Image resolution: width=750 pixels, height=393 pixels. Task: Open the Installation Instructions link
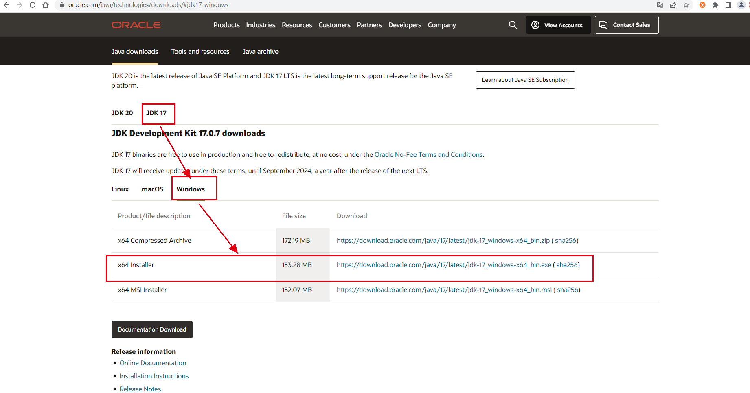click(x=154, y=376)
